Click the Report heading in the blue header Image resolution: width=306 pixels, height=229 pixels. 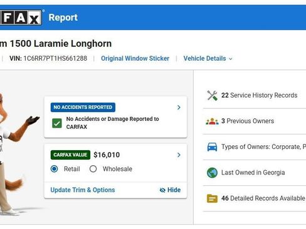63,18
